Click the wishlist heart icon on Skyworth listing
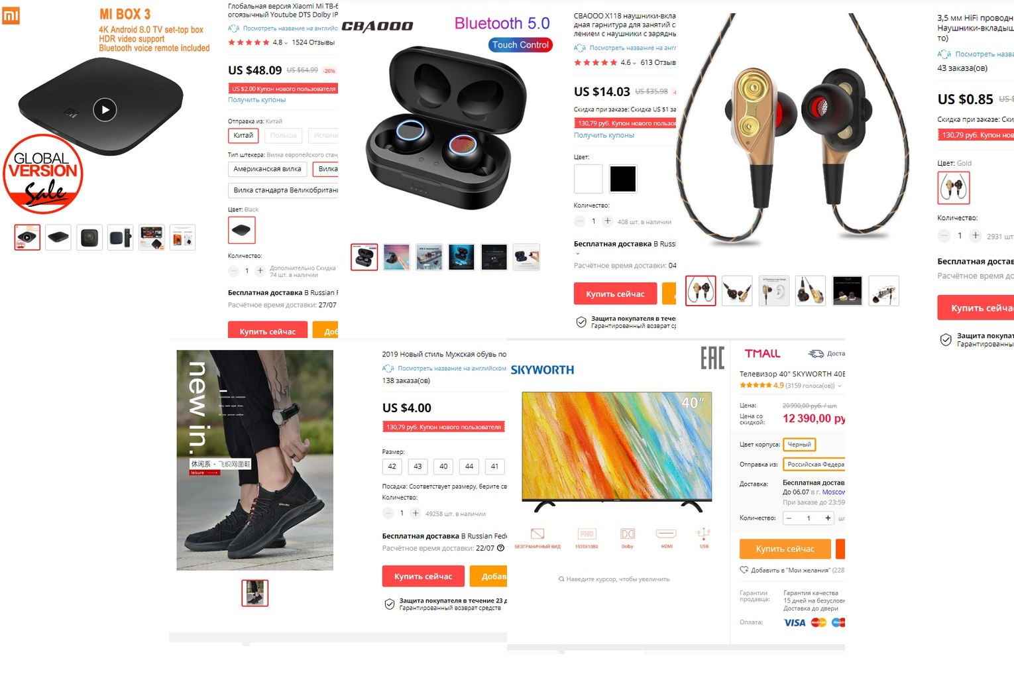The image size is (1014, 676). (744, 570)
